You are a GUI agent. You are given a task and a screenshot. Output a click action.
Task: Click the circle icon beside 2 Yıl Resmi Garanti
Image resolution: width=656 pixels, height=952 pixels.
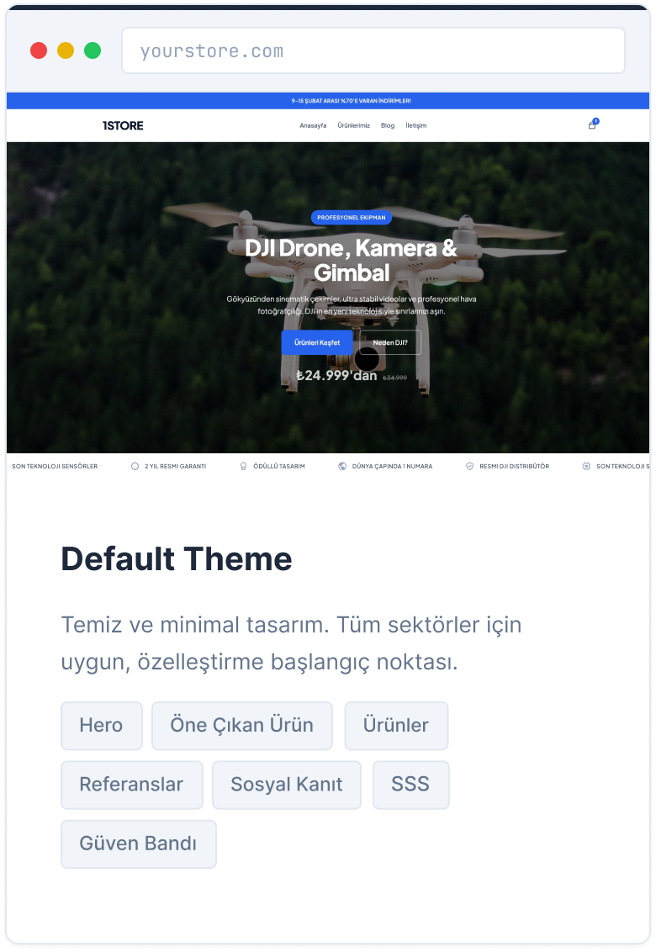(x=135, y=466)
